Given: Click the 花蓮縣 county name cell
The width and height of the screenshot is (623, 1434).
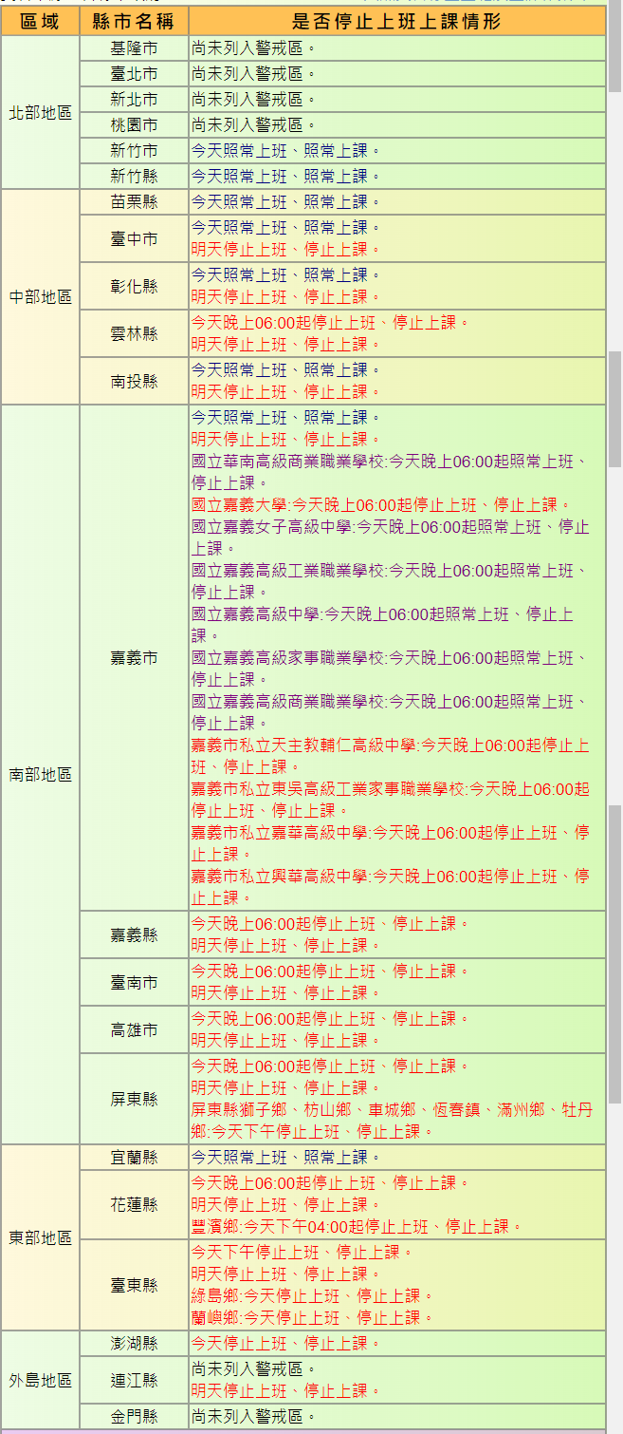Looking at the screenshot, I should coord(134,1204).
